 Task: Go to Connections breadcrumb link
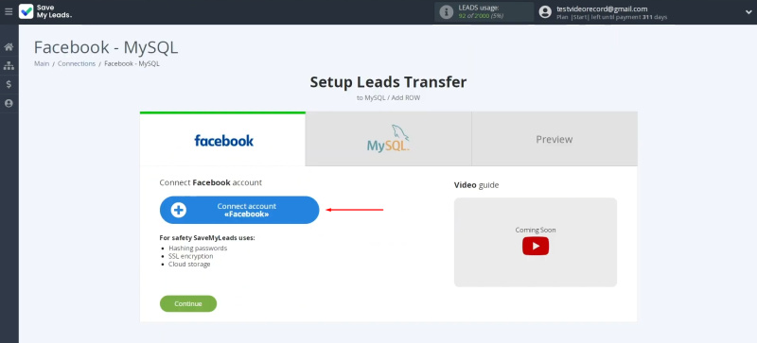click(x=77, y=63)
